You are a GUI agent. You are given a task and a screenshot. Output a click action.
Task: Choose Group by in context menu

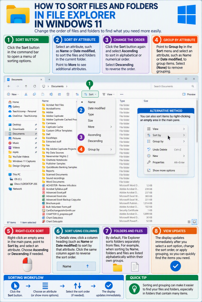point(166,141)
